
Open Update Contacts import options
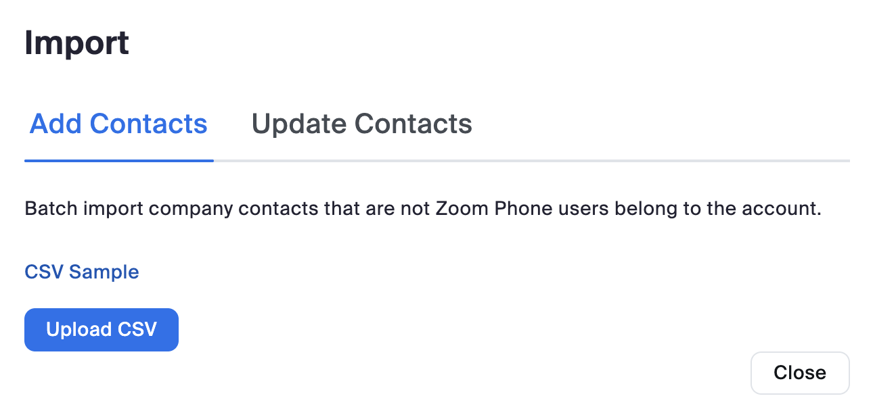(361, 124)
